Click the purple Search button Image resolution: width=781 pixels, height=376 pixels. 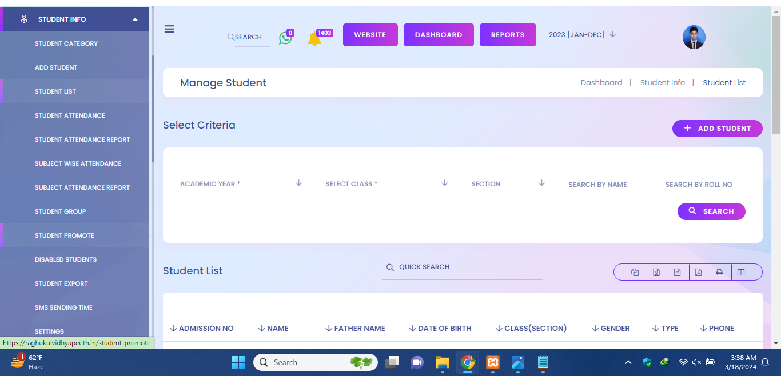click(711, 211)
